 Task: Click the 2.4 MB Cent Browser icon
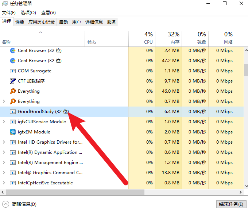(x=13, y=51)
